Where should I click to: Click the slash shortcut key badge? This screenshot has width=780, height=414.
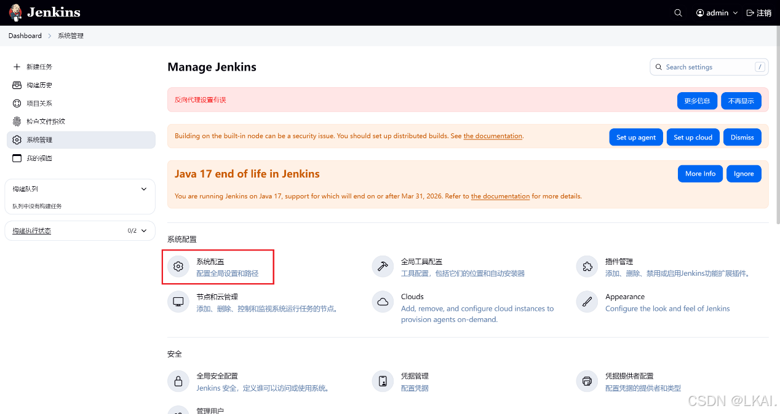tap(760, 67)
